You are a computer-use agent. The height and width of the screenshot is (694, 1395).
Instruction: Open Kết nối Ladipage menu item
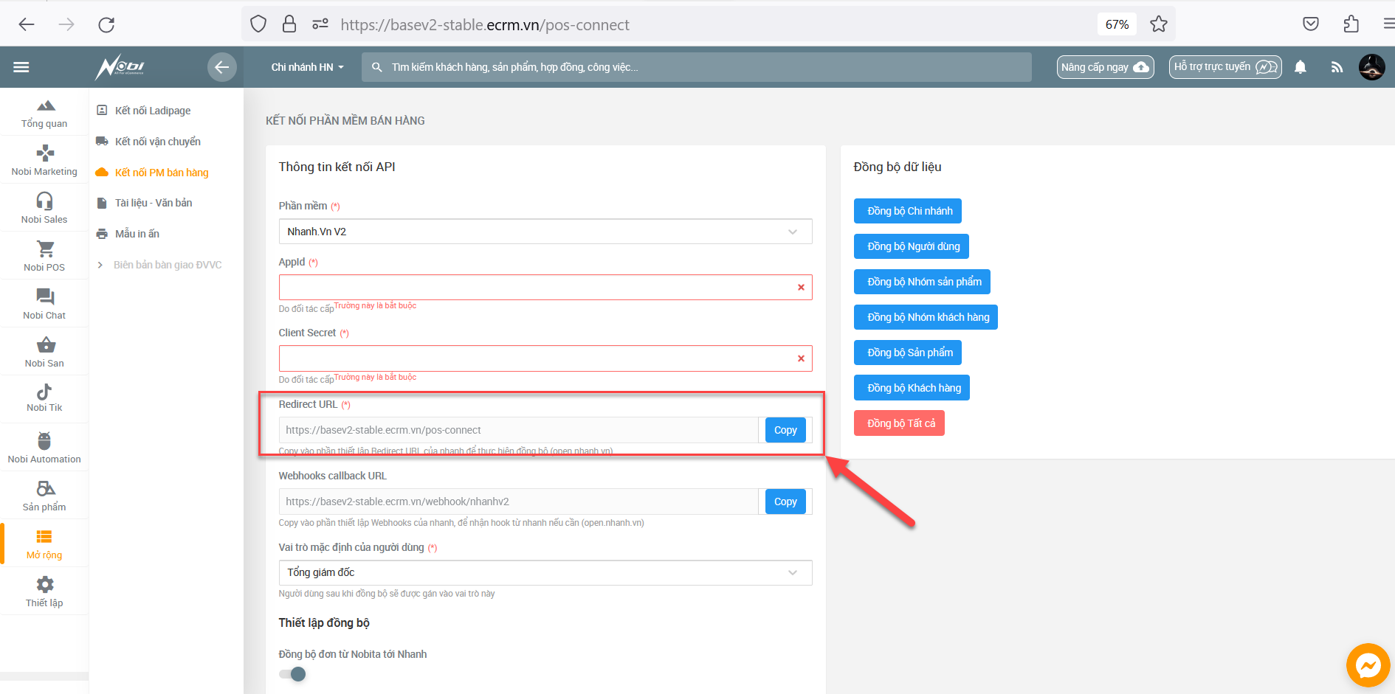(x=153, y=111)
